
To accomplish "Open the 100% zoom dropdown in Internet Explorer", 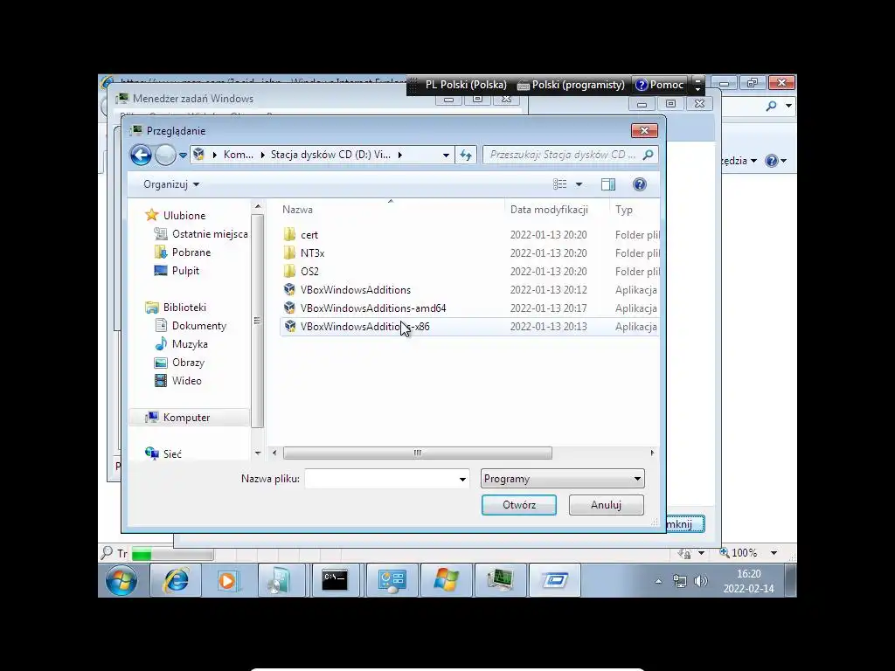I will point(774,553).
